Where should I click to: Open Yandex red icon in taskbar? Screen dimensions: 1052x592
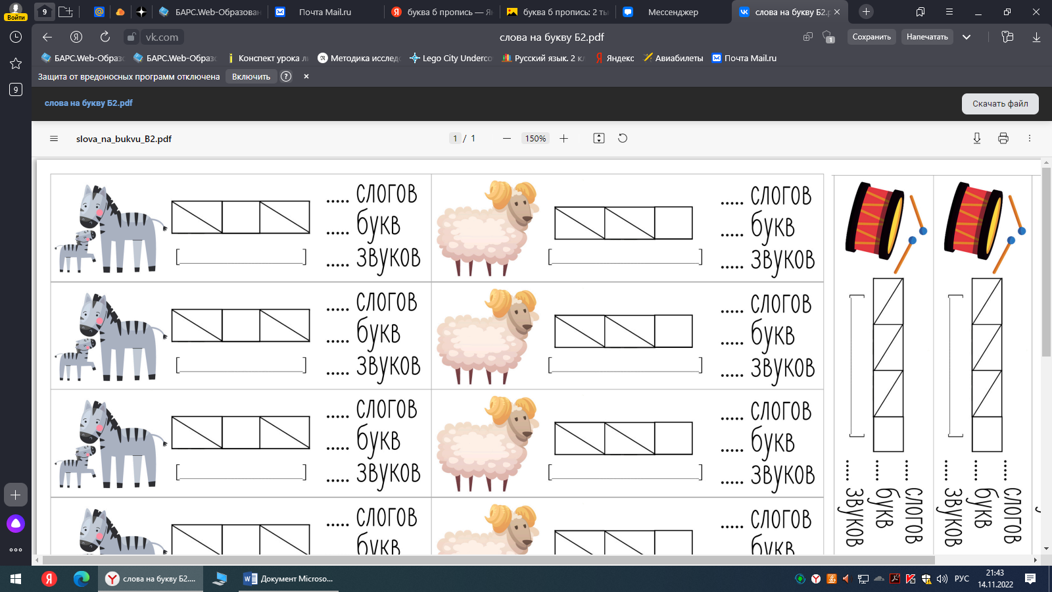[x=49, y=579]
